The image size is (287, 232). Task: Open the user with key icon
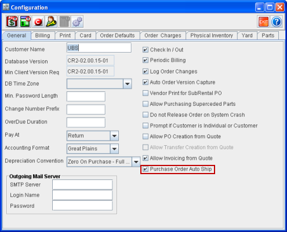tap(51, 21)
